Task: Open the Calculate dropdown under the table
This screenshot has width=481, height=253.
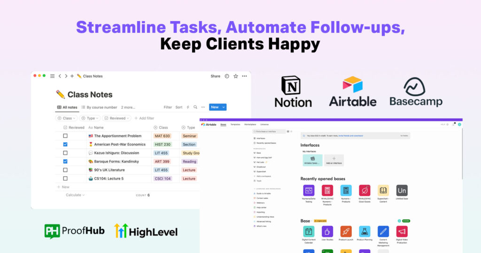Action: coord(75,195)
